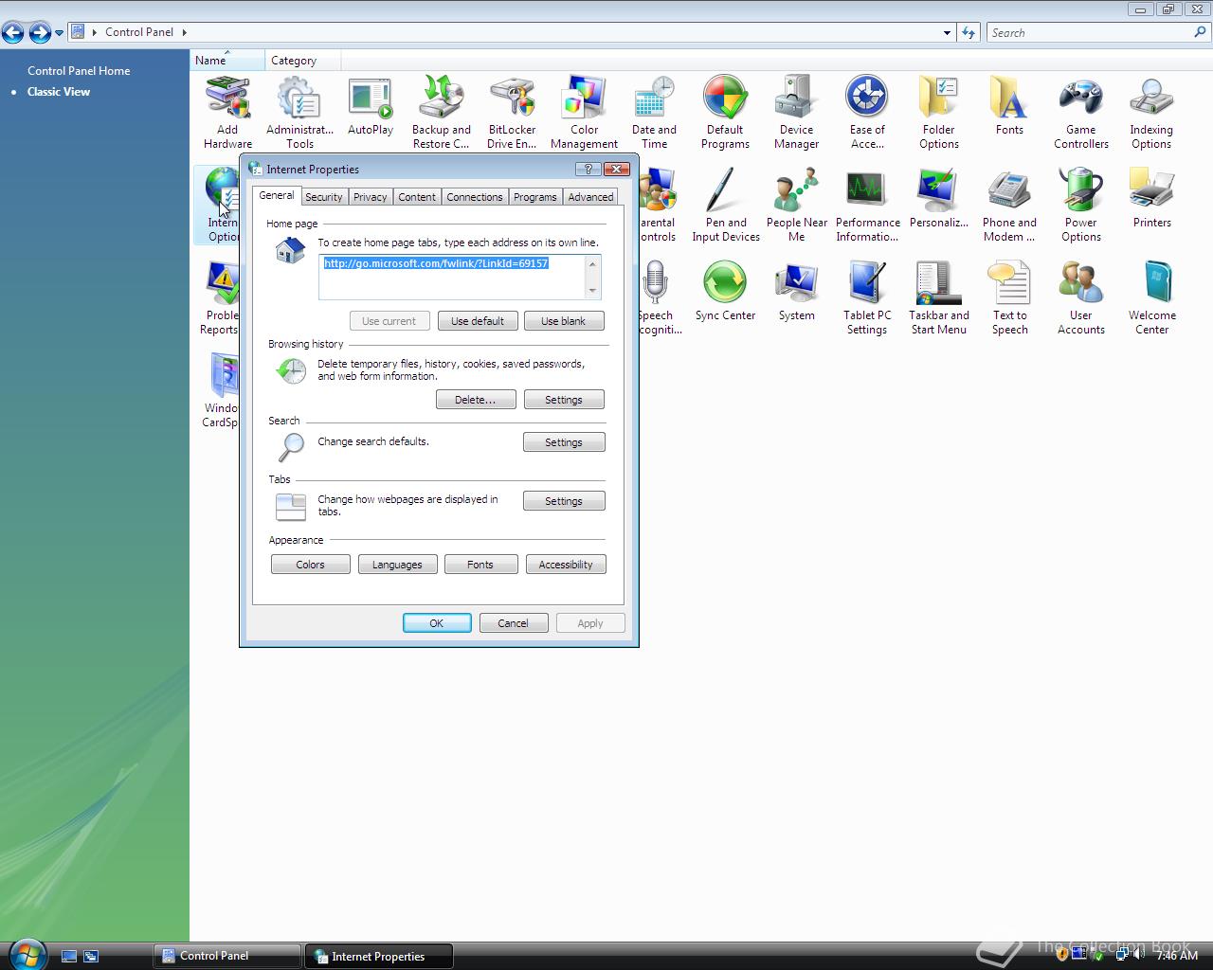Image resolution: width=1213 pixels, height=970 pixels.
Task: Open Performance Information icon
Action: point(867,205)
